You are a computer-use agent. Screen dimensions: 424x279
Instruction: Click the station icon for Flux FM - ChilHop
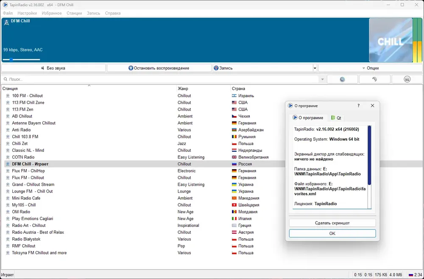click(x=8, y=171)
